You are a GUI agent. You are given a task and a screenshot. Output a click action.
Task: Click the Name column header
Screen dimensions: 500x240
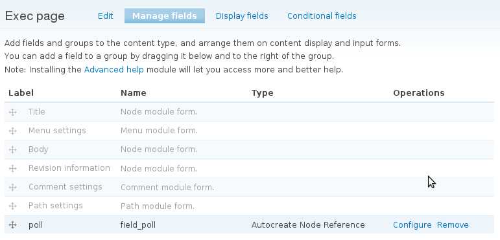pyautogui.click(x=134, y=93)
